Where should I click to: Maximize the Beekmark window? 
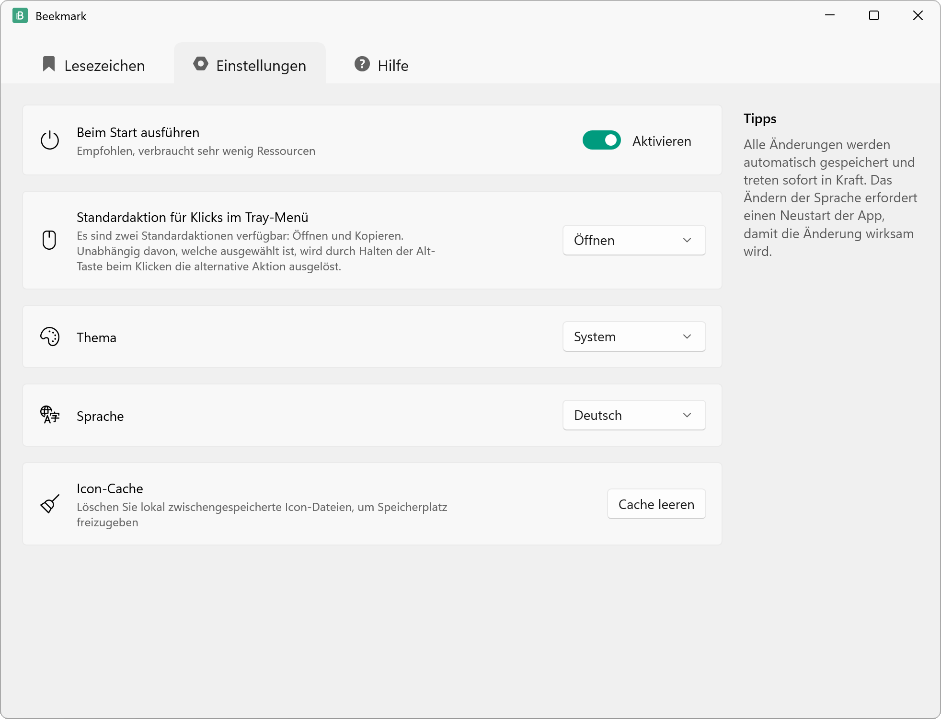(x=874, y=16)
